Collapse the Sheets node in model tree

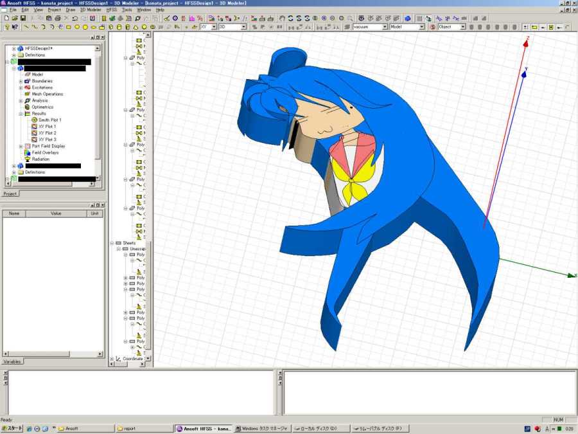point(112,243)
